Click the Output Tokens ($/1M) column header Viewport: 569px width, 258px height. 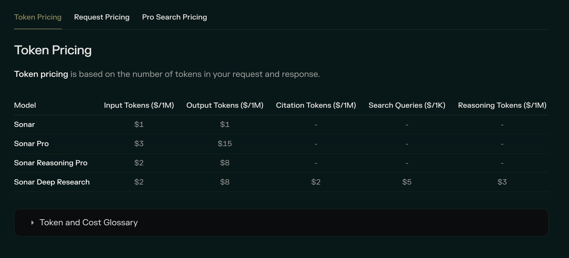point(225,105)
